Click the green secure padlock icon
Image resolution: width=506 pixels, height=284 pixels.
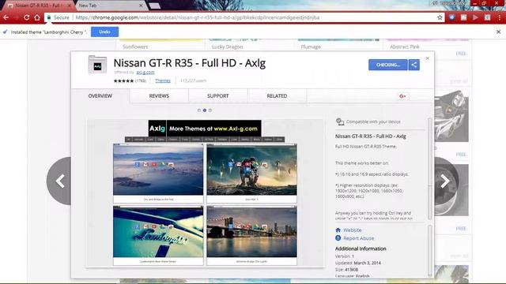point(49,17)
